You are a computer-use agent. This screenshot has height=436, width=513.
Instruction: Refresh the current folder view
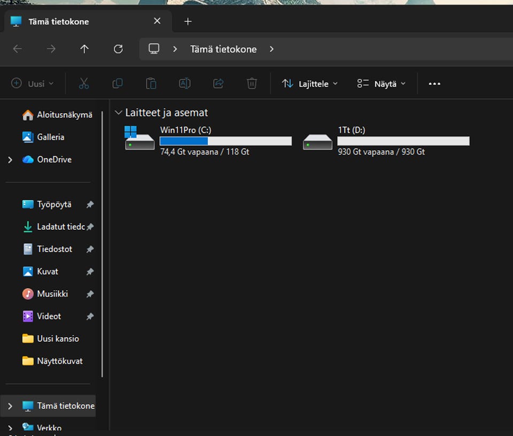(118, 49)
